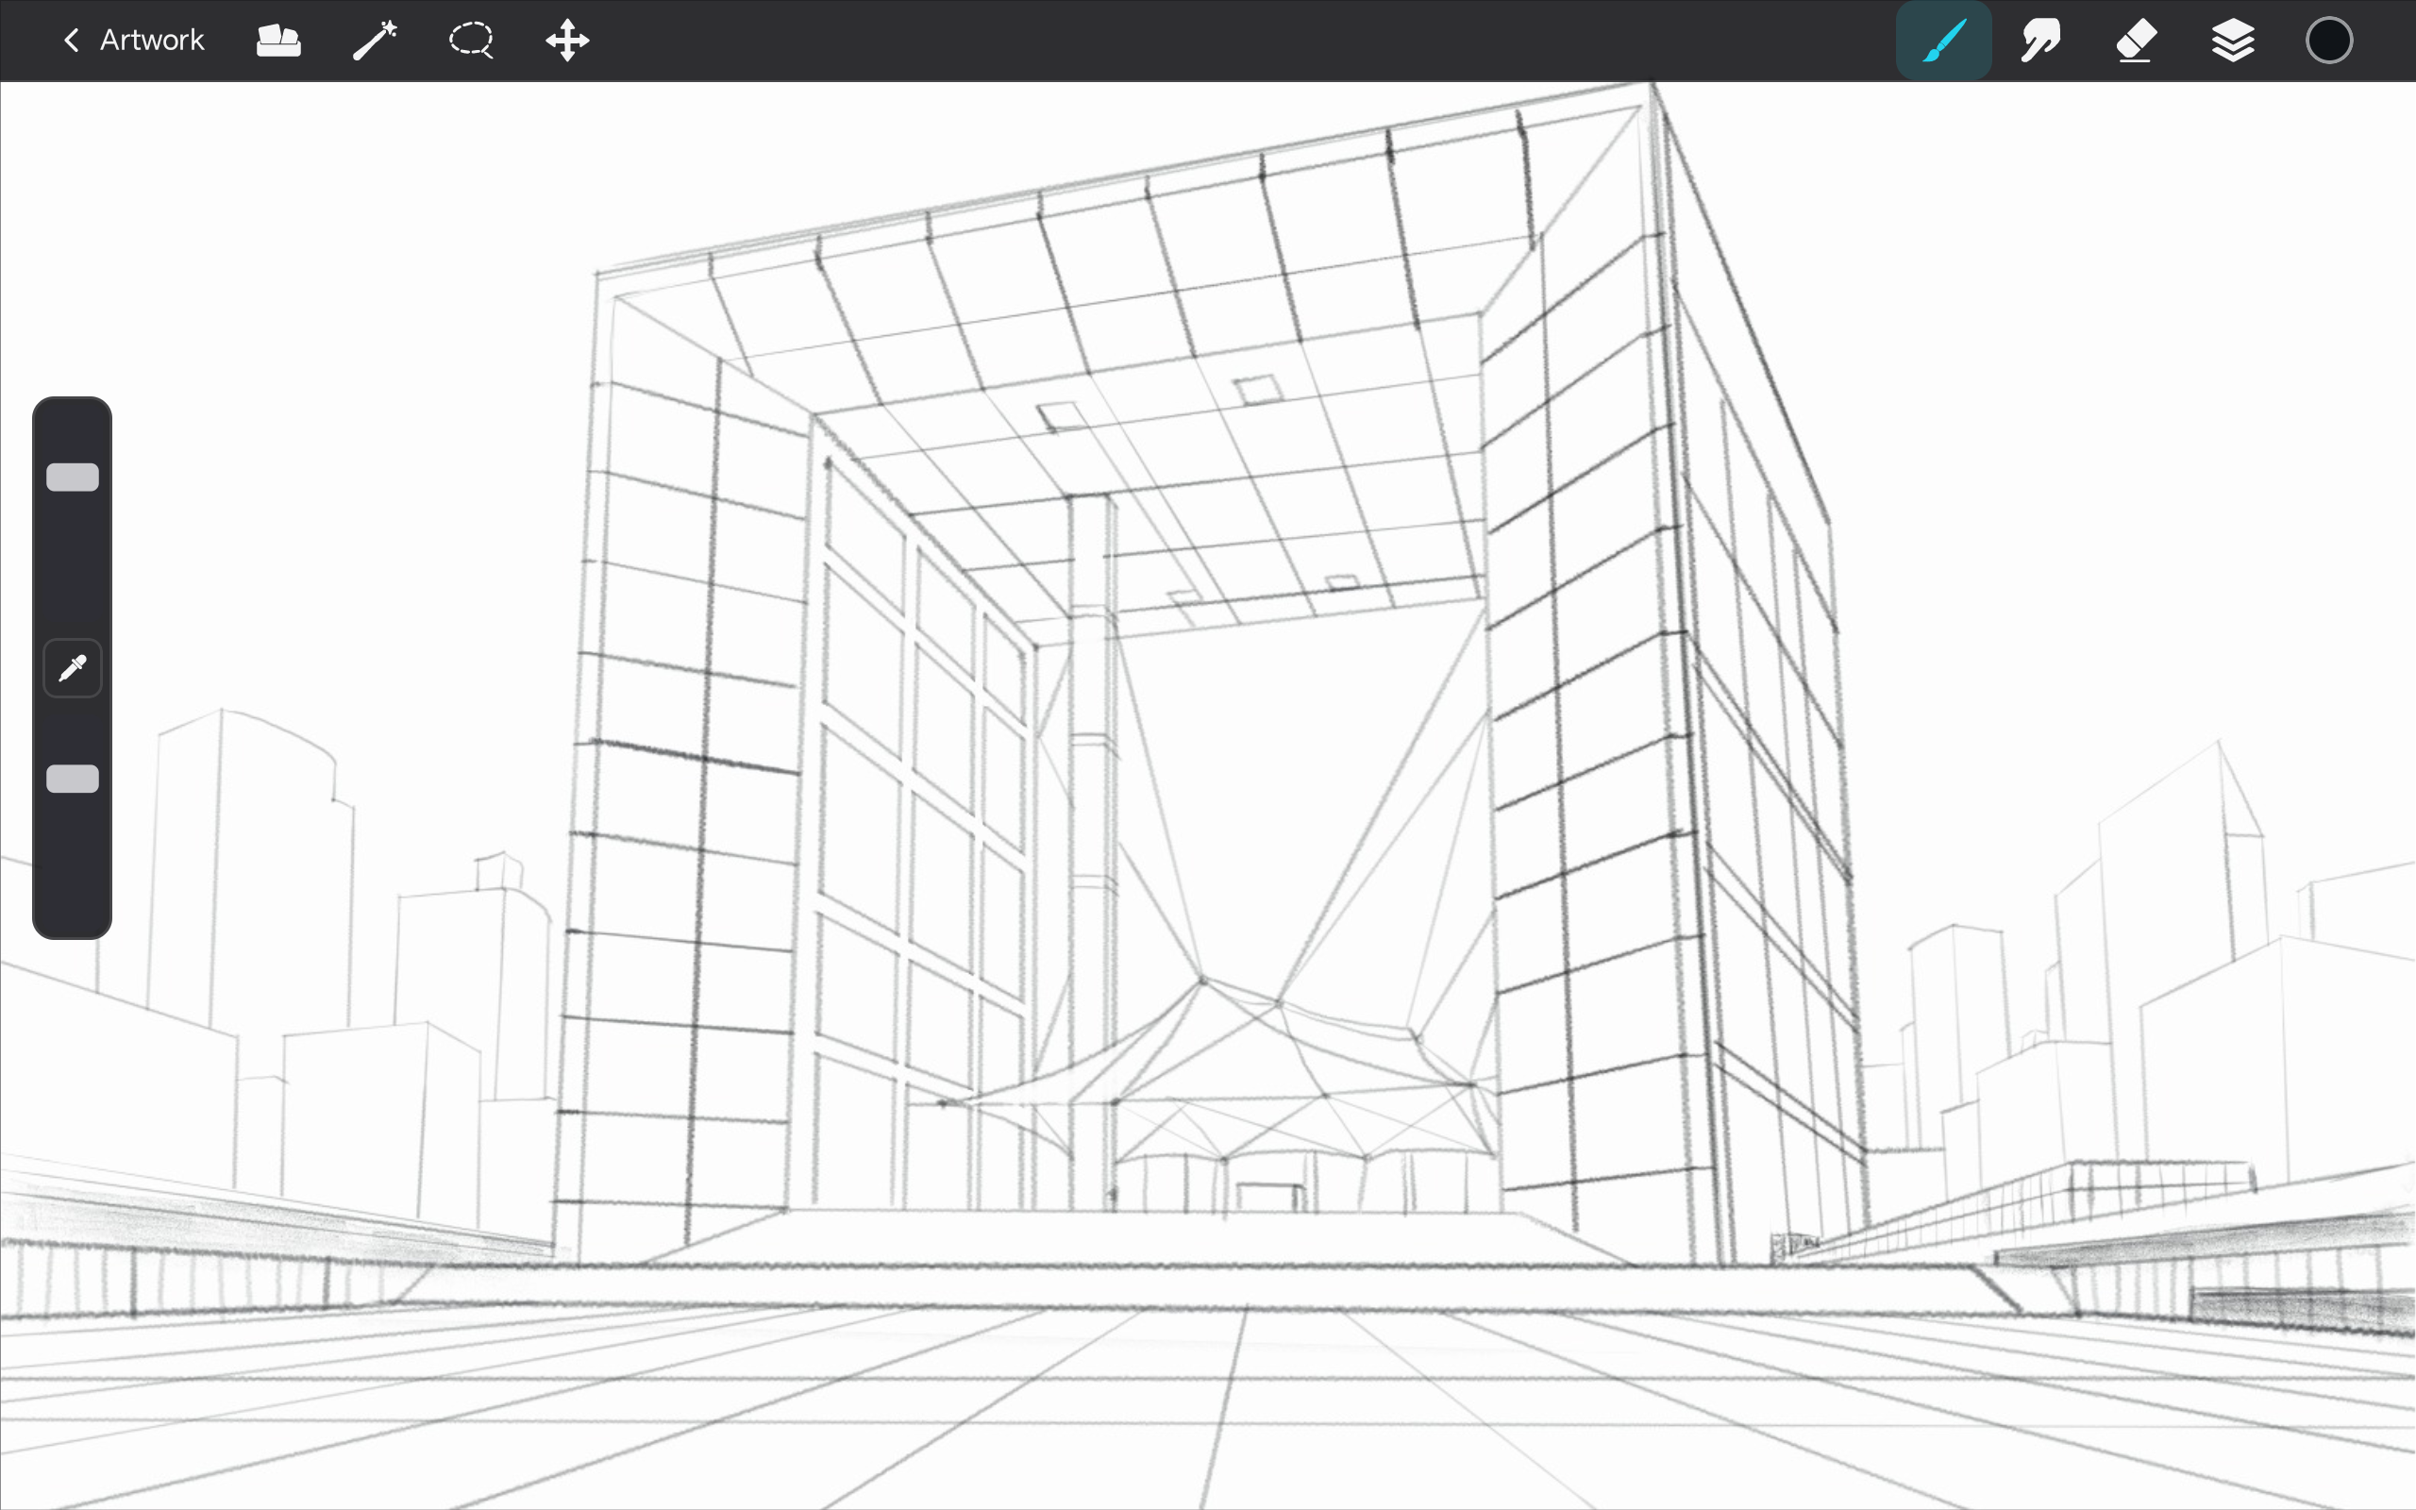Click the brush size slider handle
Viewport: 2416px width, 1510px height.
pos(73,478)
